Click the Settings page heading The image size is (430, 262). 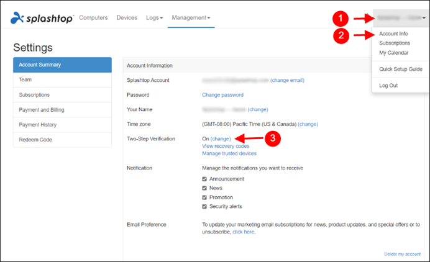33,47
